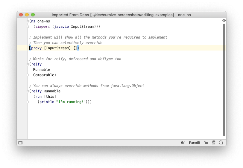Collapse the ns one-ns form fold marker
The width and height of the screenshot is (243, 168).
pos(28,21)
